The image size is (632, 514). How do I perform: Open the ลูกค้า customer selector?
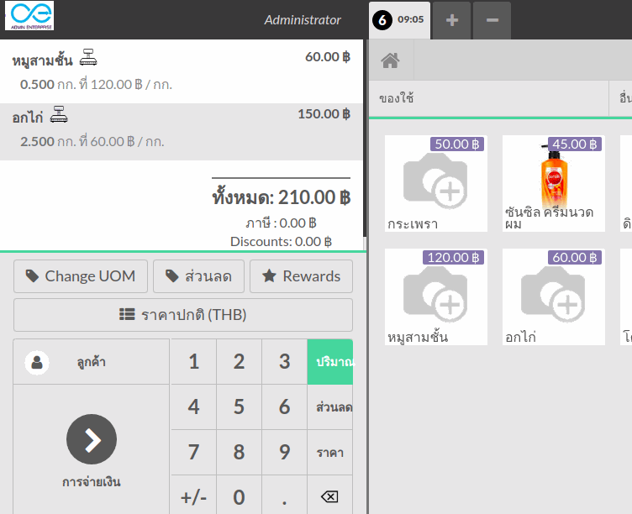click(92, 363)
